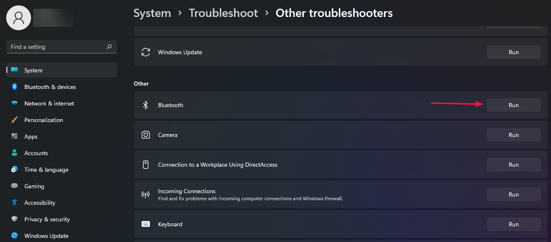551x242 pixels.
Task: Click the Camera troubleshooter icon
Action: tap(145, 134)
